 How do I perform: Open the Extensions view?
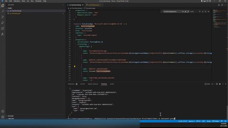pos(2,28)
